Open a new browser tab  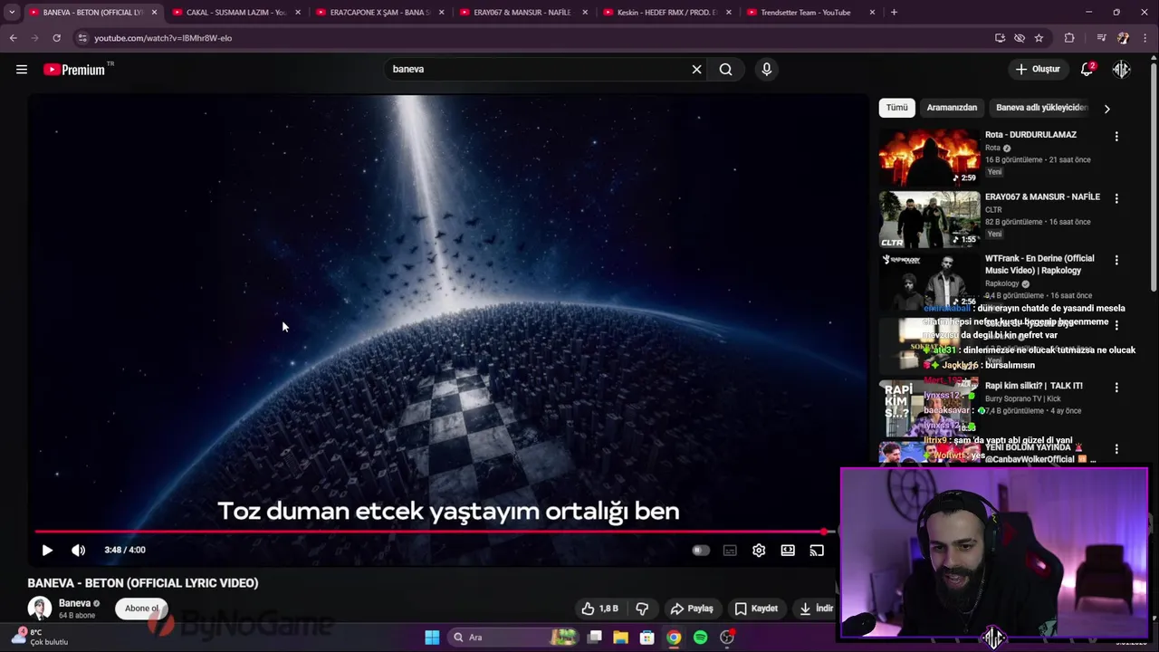(x=894, y=13)
